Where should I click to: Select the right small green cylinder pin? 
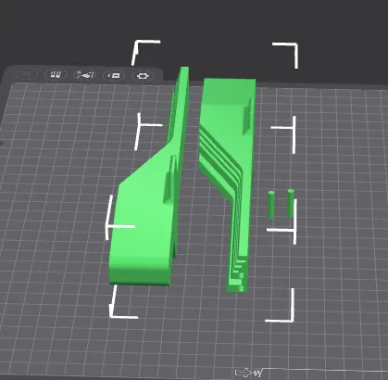click(x=291, y=203)
